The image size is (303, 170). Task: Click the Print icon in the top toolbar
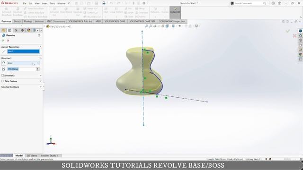coord(104,3)
